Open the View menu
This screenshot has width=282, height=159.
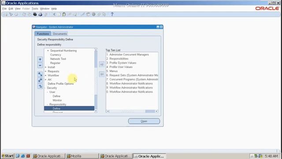(x=18, y=9)
